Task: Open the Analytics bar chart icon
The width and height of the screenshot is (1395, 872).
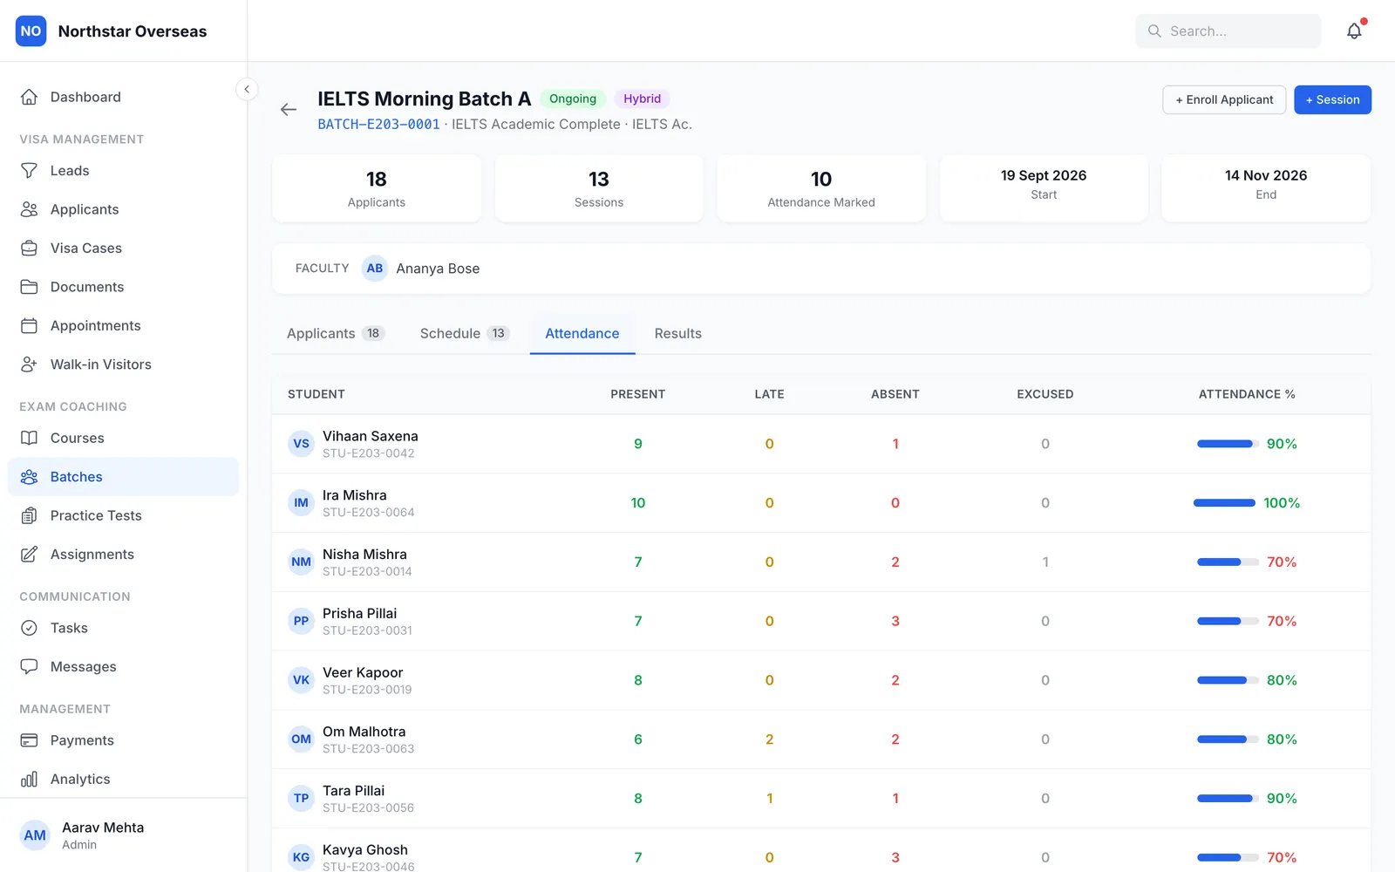Action: (29, 780)
